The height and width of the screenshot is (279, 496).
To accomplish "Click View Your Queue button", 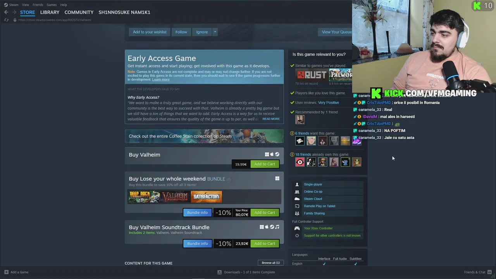I will coord(335,32).
